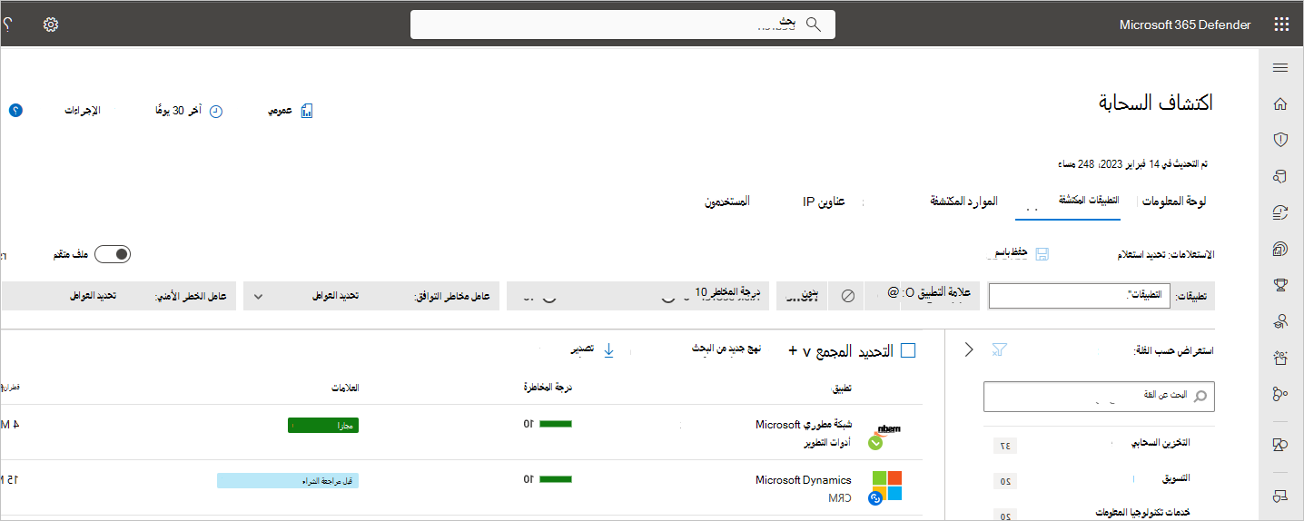
Task: Click the Microsoft Dynamics four-color logo
Action: click(x=885, y=486)
